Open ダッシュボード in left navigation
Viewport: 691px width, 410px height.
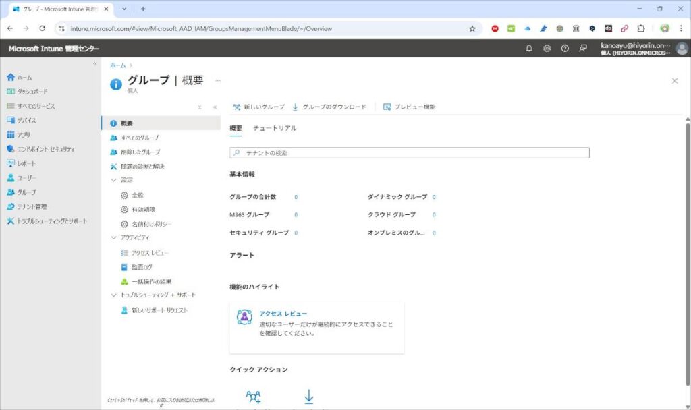coord(27,92)
